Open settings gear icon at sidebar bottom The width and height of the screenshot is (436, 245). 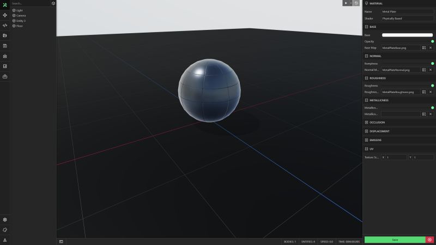click(x=5, y=220)
